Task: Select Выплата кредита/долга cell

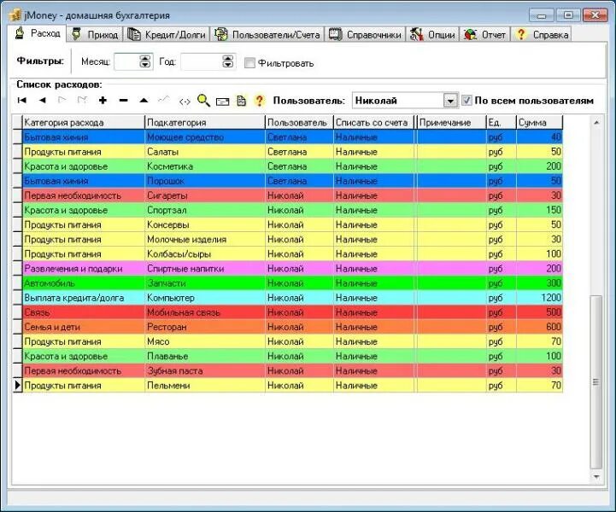Action: 84,298
